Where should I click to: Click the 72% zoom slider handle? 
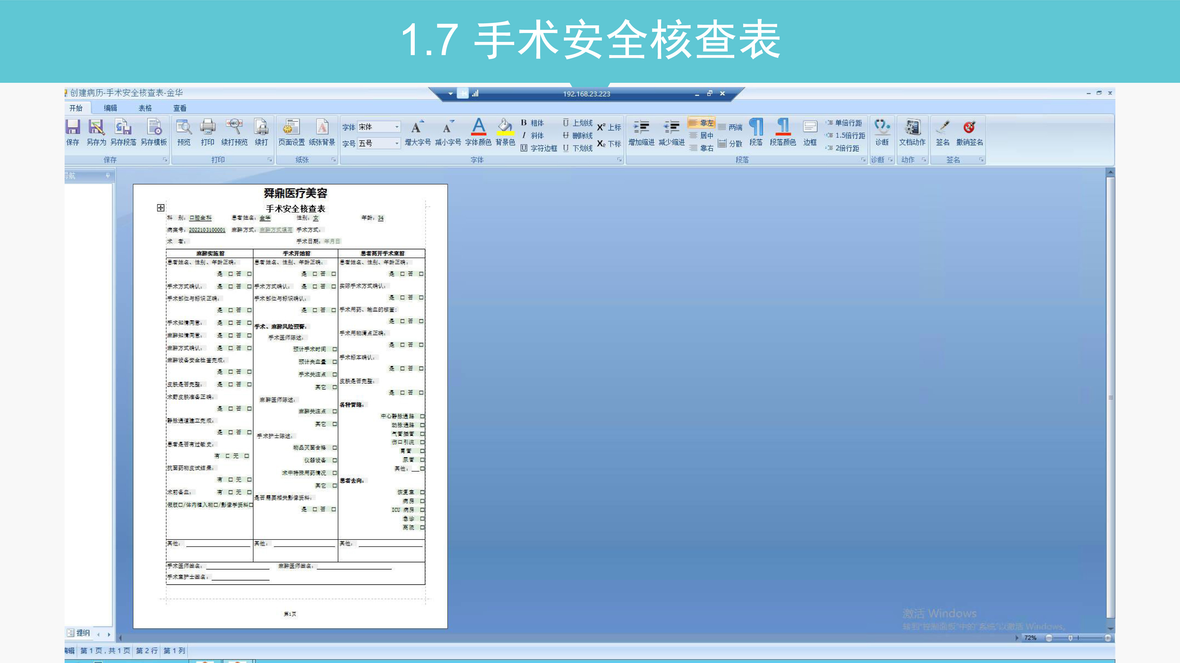(1071, 638)
